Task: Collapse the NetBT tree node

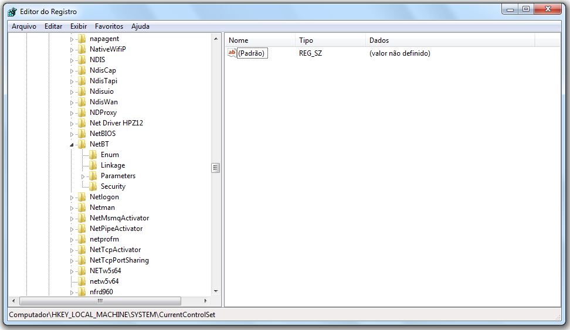Action: tap(72, 144)
